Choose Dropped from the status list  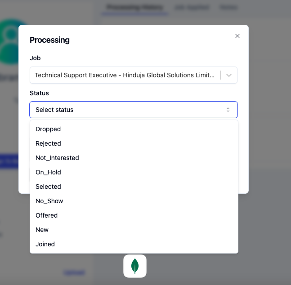pos(48,129)
